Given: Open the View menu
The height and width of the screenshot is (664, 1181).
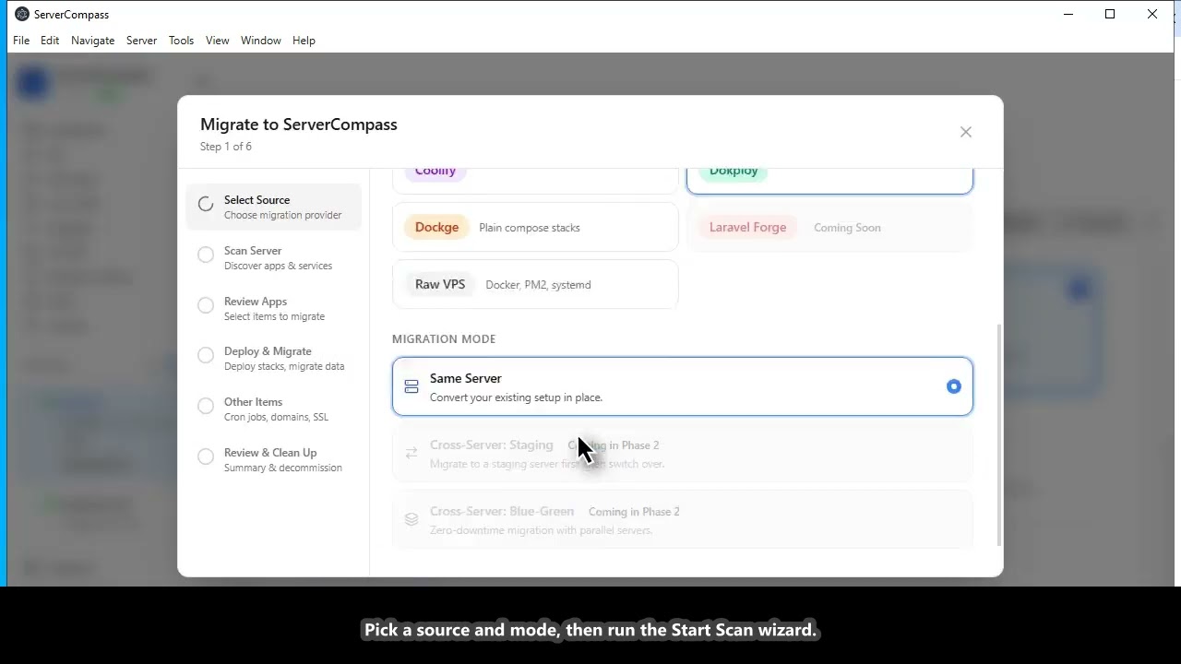Looking at the screenshot, I should (218, 41).
